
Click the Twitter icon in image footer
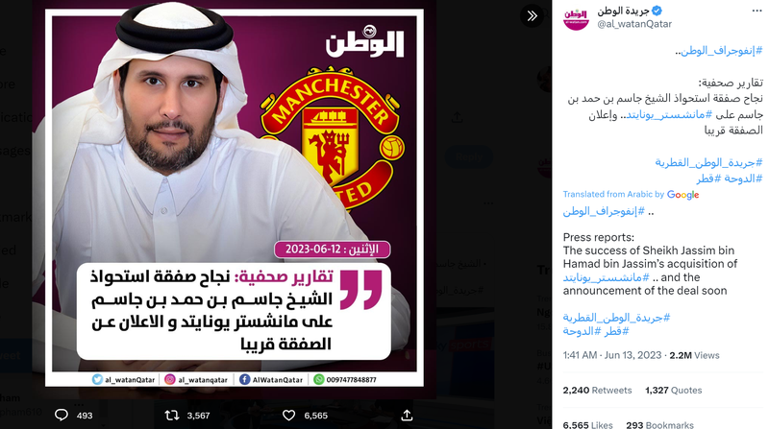(97, 379)
